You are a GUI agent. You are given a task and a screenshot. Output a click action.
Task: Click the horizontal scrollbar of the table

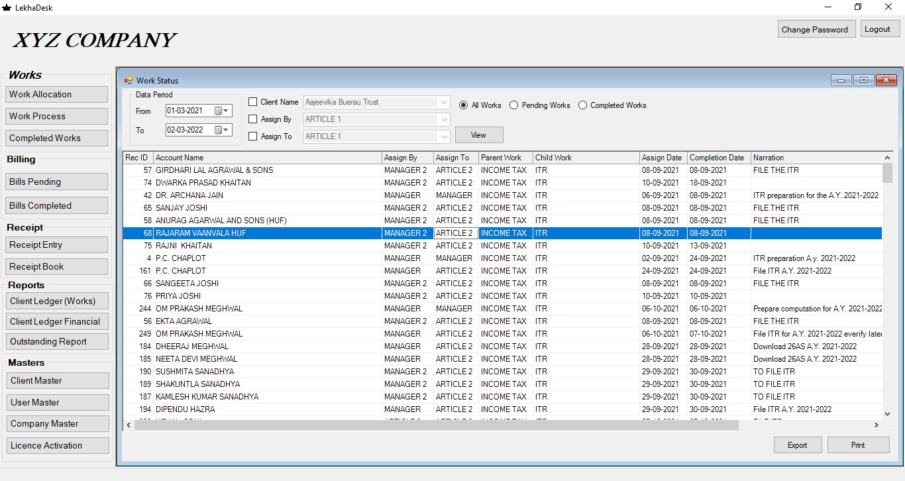pos(436,425)
